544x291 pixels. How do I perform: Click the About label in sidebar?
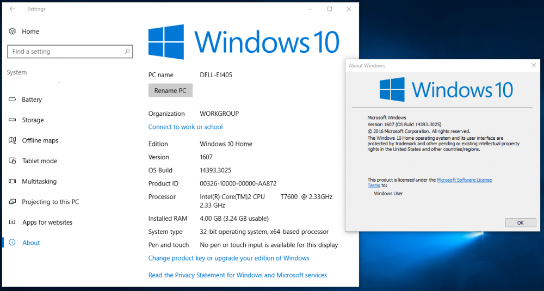coord(31,243)
